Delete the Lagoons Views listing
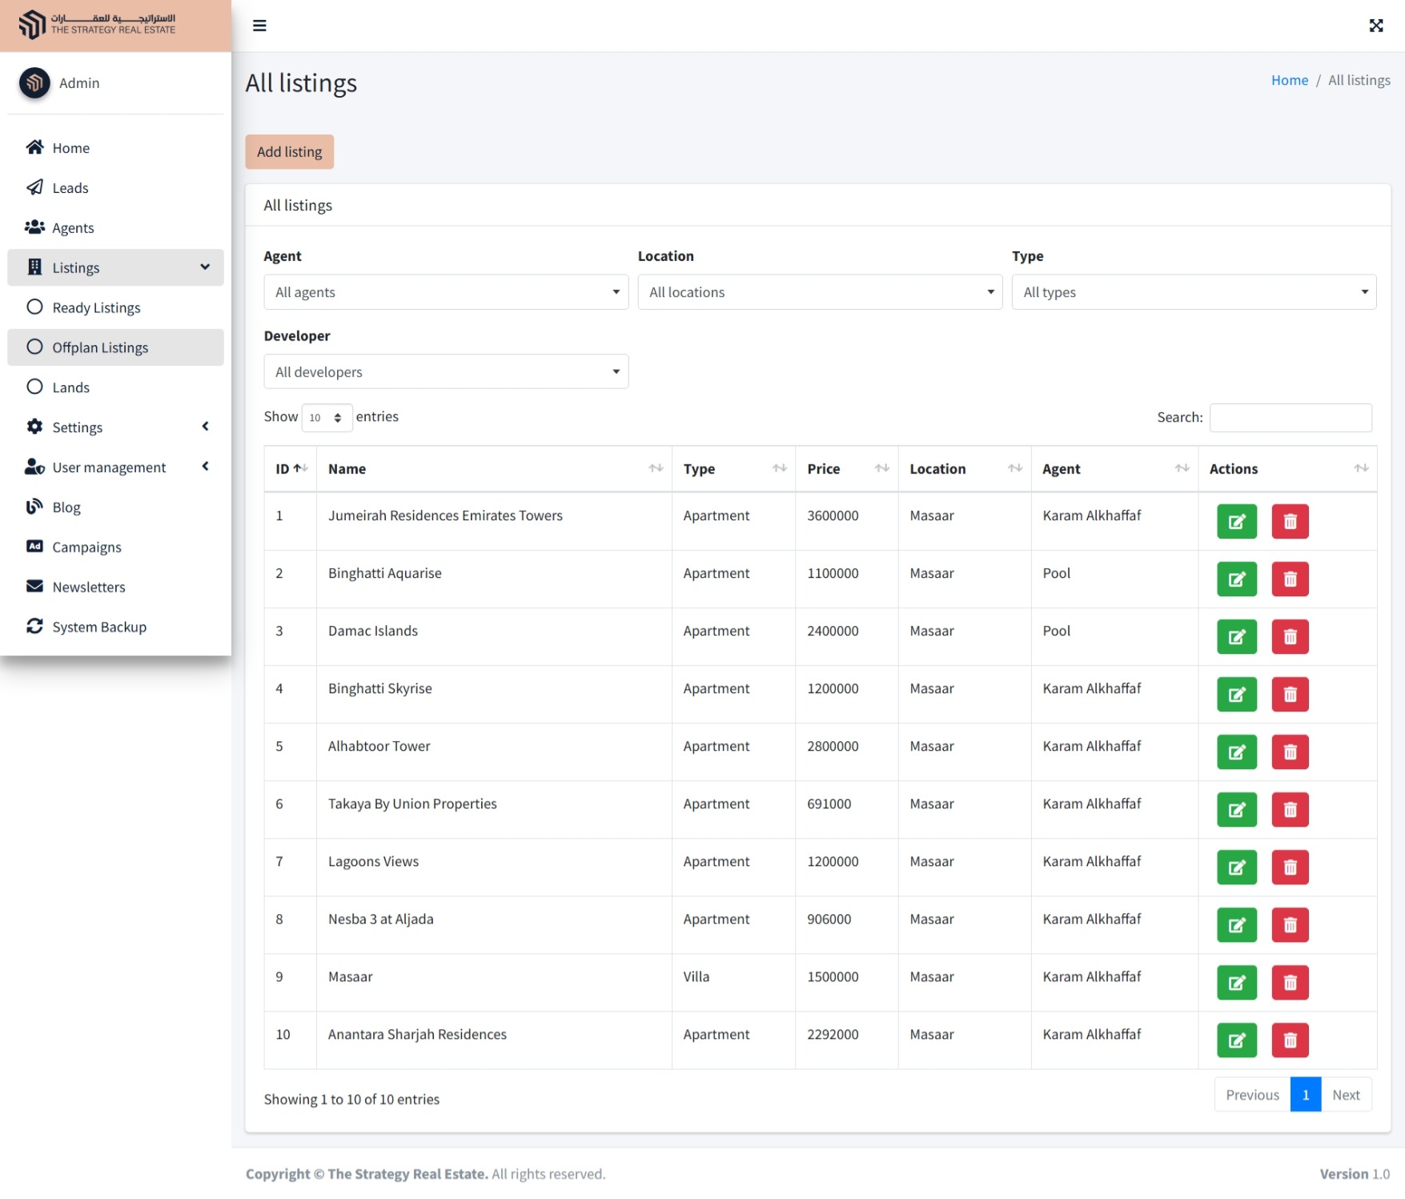This screenshot has height=1199, width=1405. (x=1290, y=868)
